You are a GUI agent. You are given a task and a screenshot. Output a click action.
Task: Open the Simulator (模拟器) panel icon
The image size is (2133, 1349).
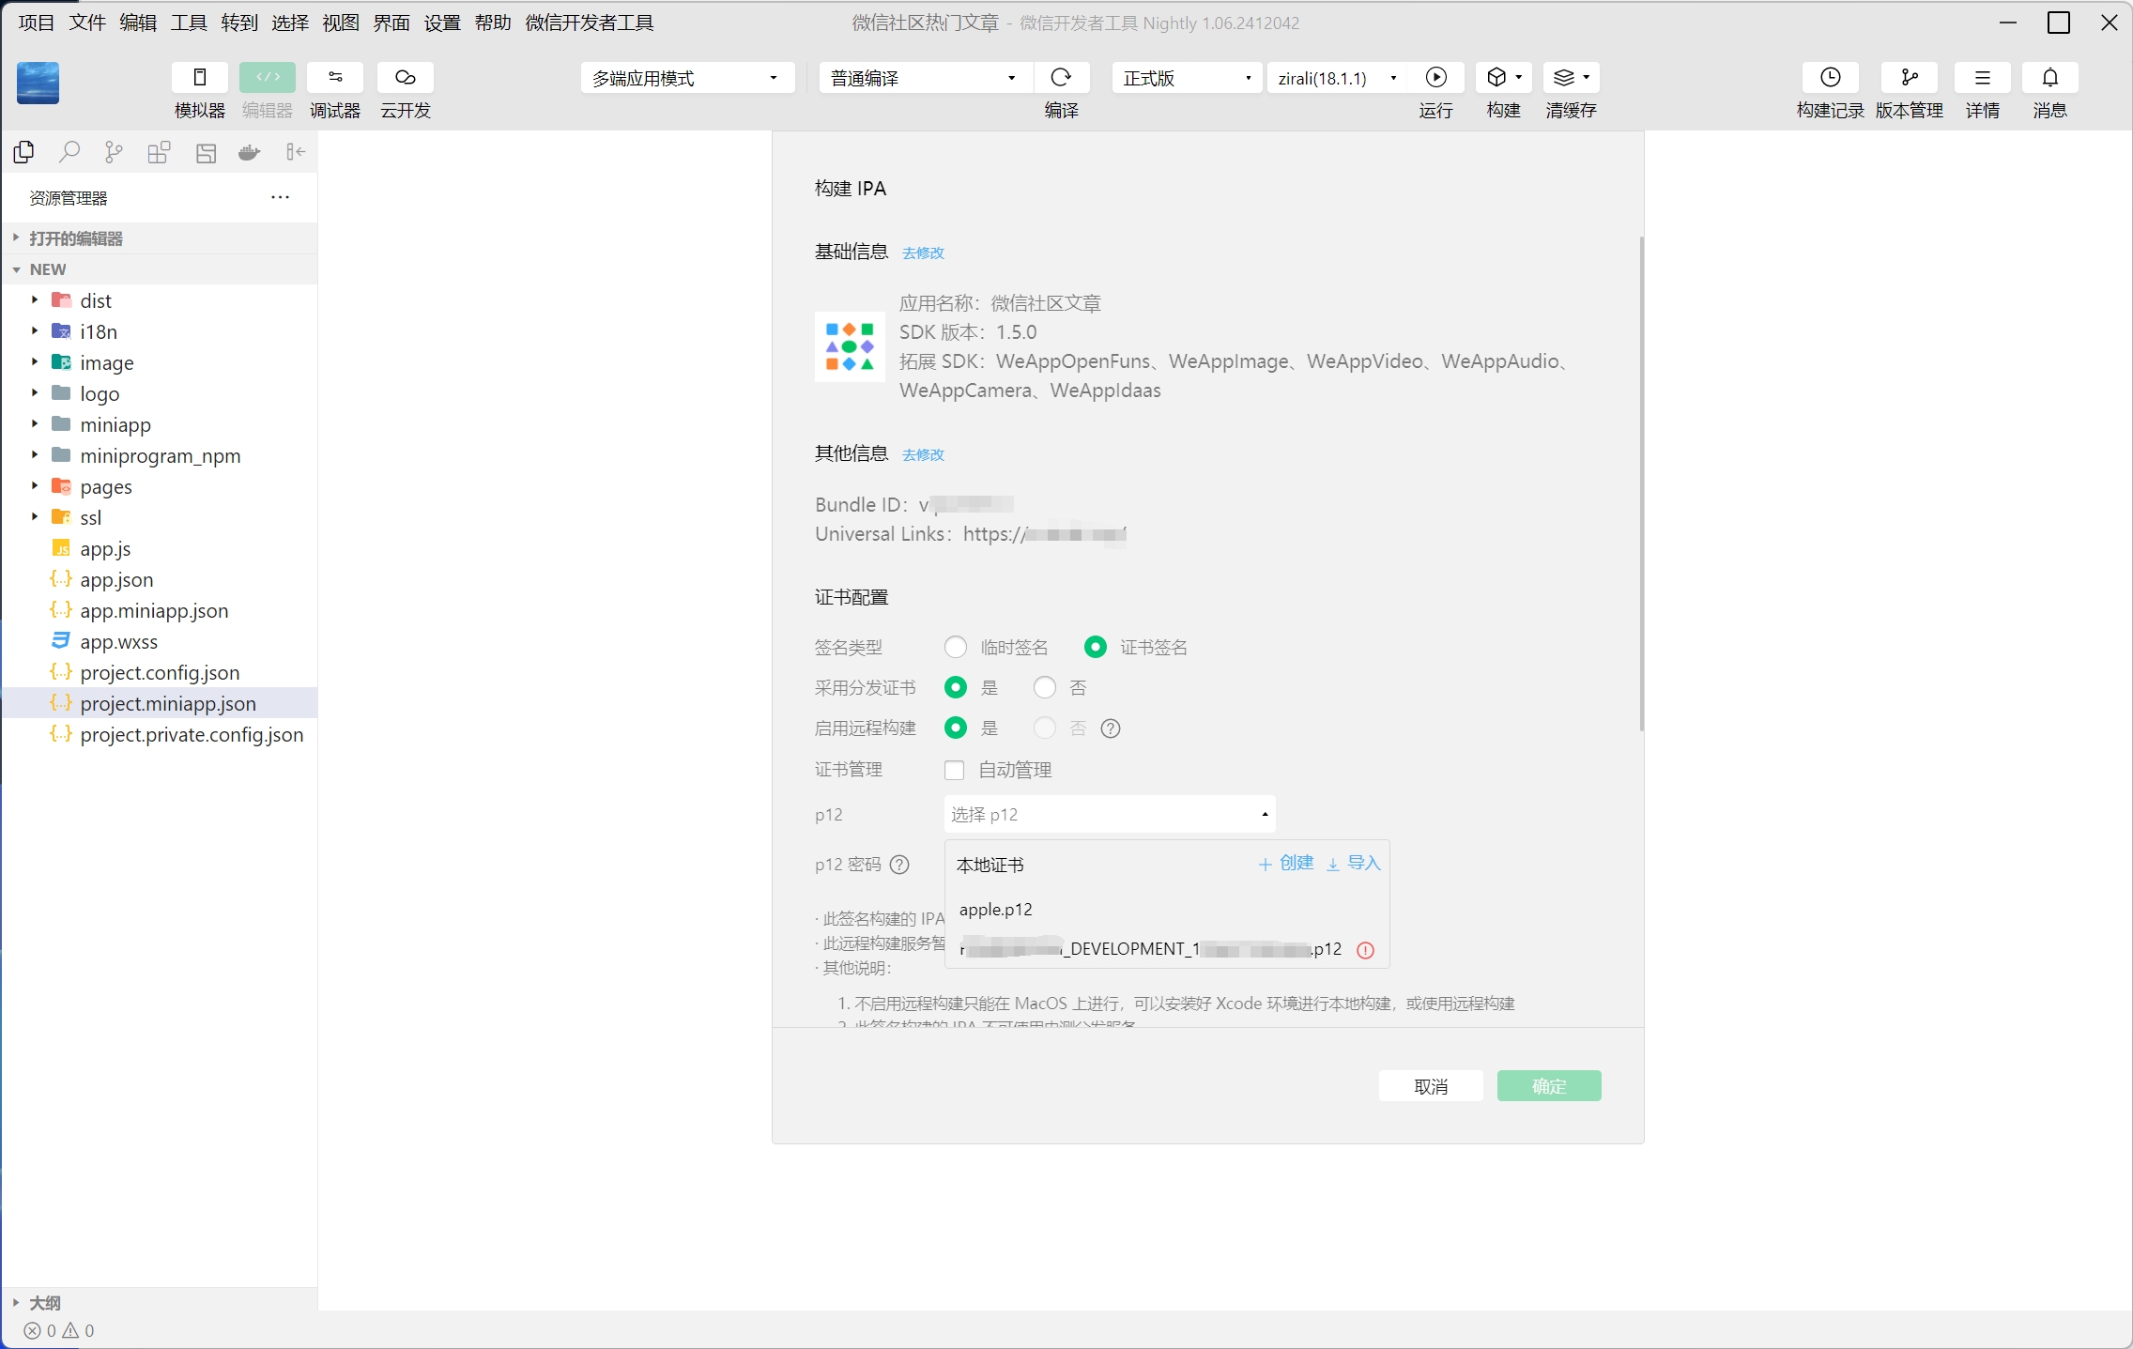pyautogui.click(x=199, y=77)
